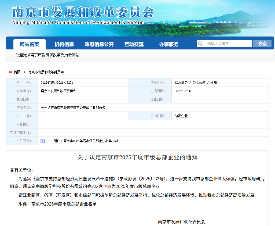Open the 网站首页 tab
The image size is (275, 226).
click(30, 44)
